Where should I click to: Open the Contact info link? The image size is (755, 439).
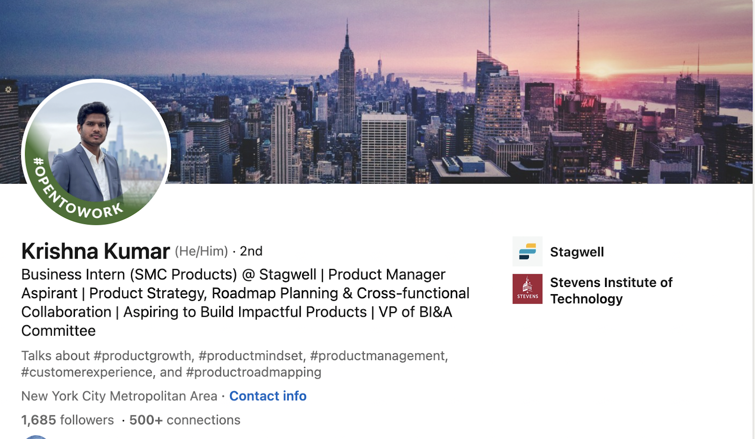268,396
